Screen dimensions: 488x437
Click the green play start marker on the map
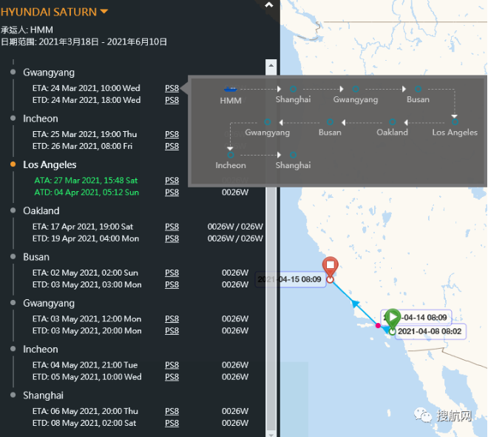pyautogui.click(x=393, y=318)
